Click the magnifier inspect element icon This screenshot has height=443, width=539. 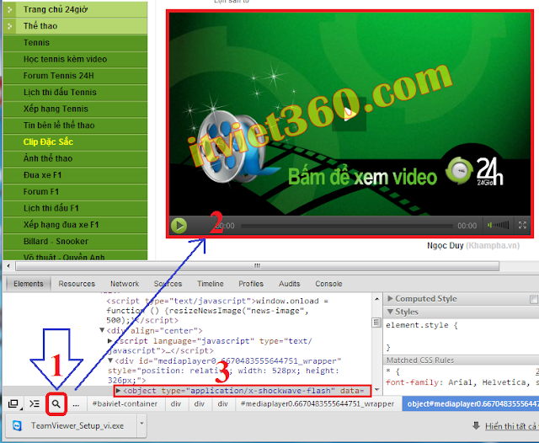click(56, 403)
